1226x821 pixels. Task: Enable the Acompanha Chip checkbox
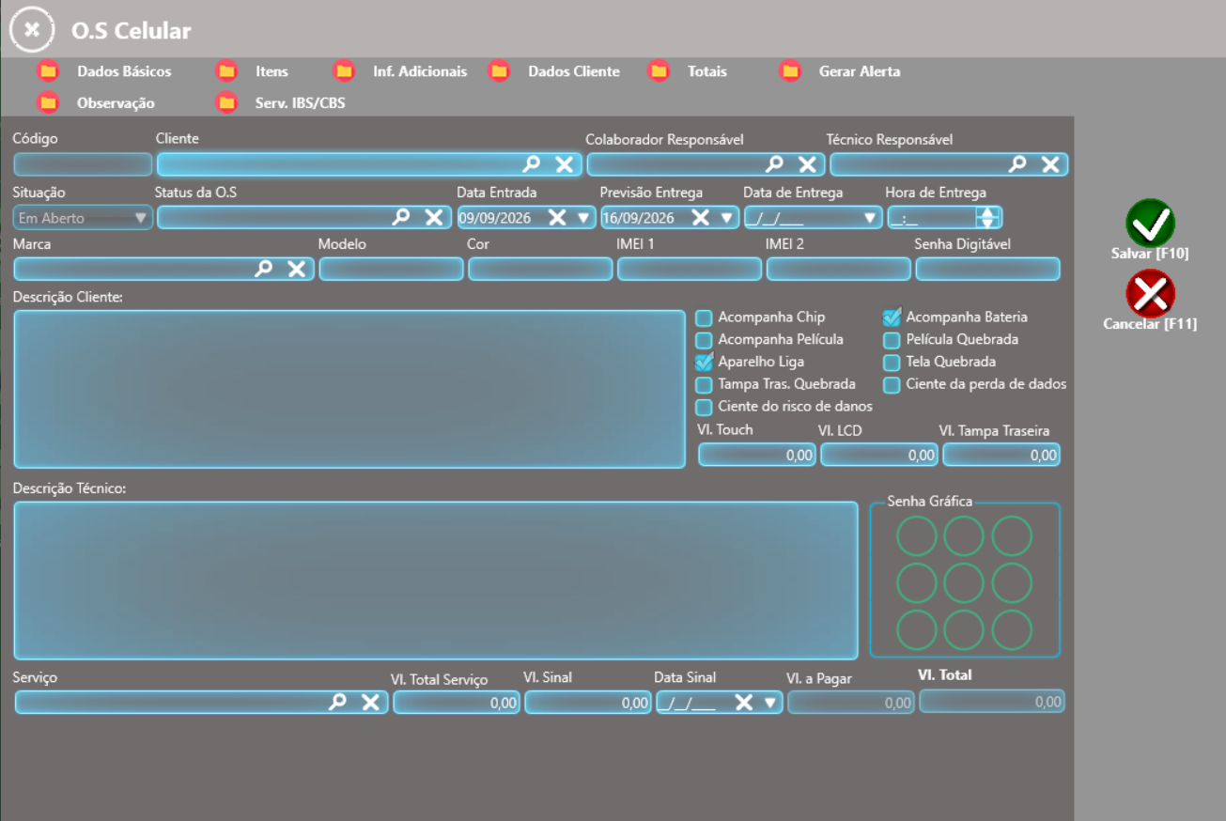tap(704, 318)
